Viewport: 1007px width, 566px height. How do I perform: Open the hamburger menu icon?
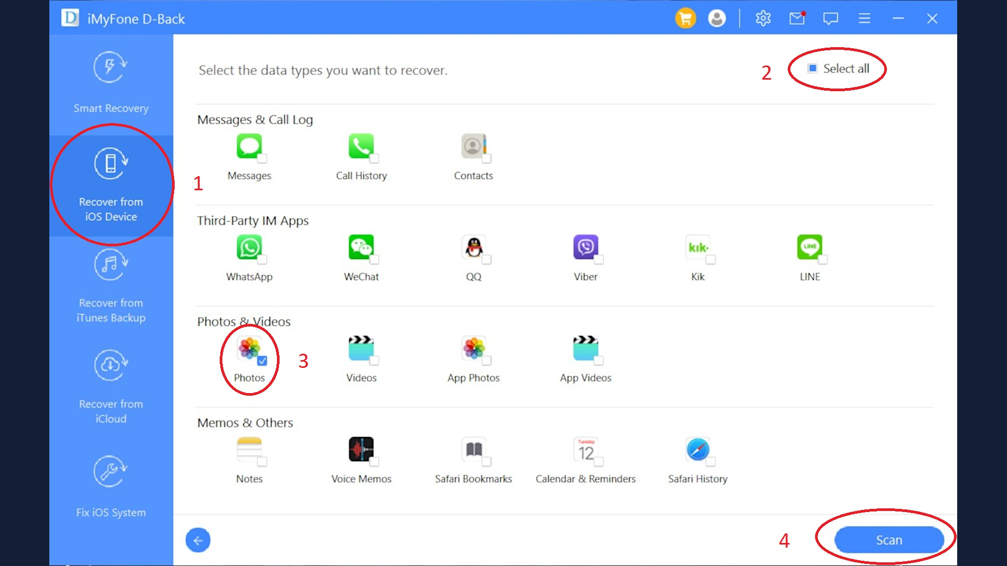tap(864, 18)
